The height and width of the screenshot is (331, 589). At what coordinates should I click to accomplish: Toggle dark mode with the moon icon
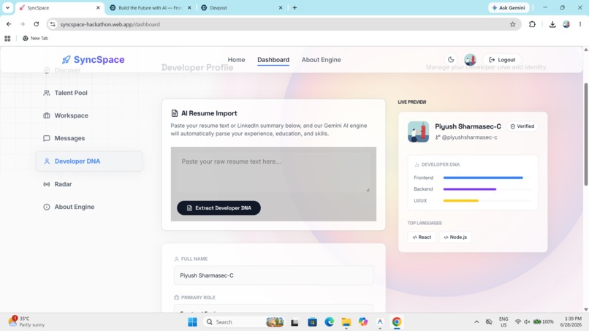(451, 60)
